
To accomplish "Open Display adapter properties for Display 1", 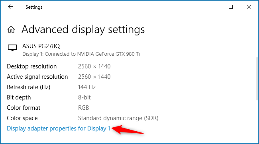I will coord(59,128).
